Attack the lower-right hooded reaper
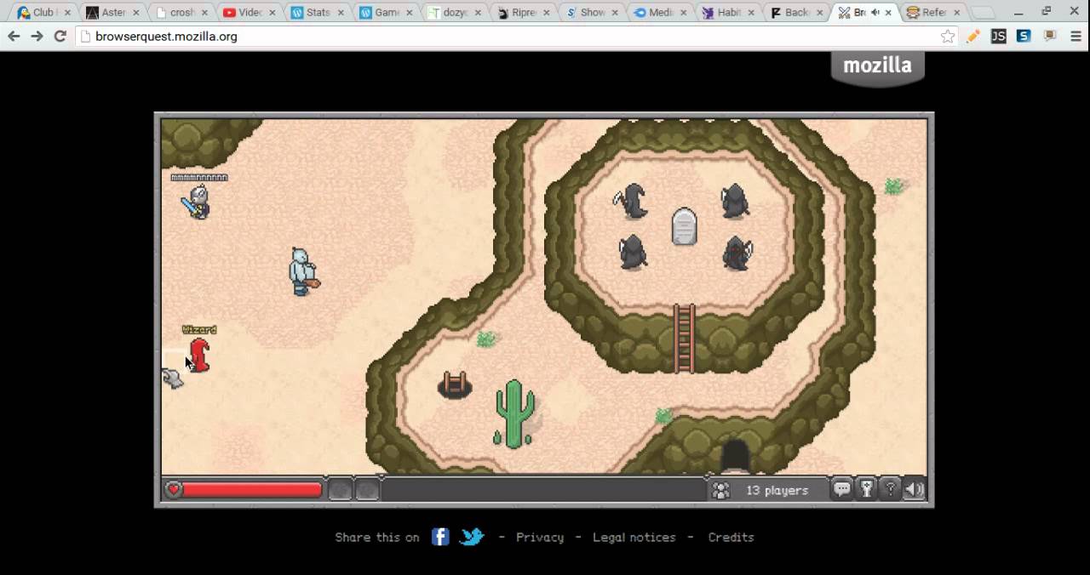1090x575 pixels. click(737, 253)
